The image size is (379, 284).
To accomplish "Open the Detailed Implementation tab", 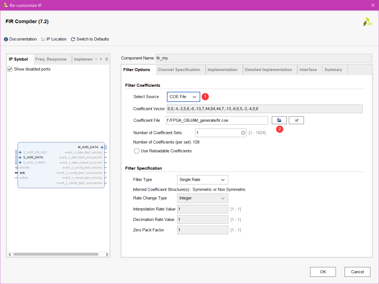I will 268,70.
